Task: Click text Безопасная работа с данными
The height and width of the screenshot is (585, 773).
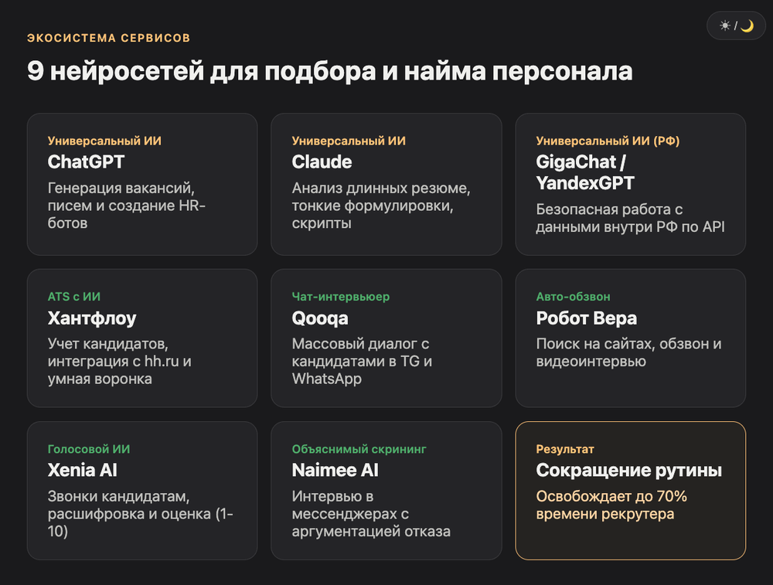Action: [630, 219]
